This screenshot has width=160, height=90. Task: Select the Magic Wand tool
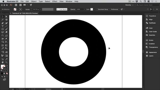pos(3,19)
